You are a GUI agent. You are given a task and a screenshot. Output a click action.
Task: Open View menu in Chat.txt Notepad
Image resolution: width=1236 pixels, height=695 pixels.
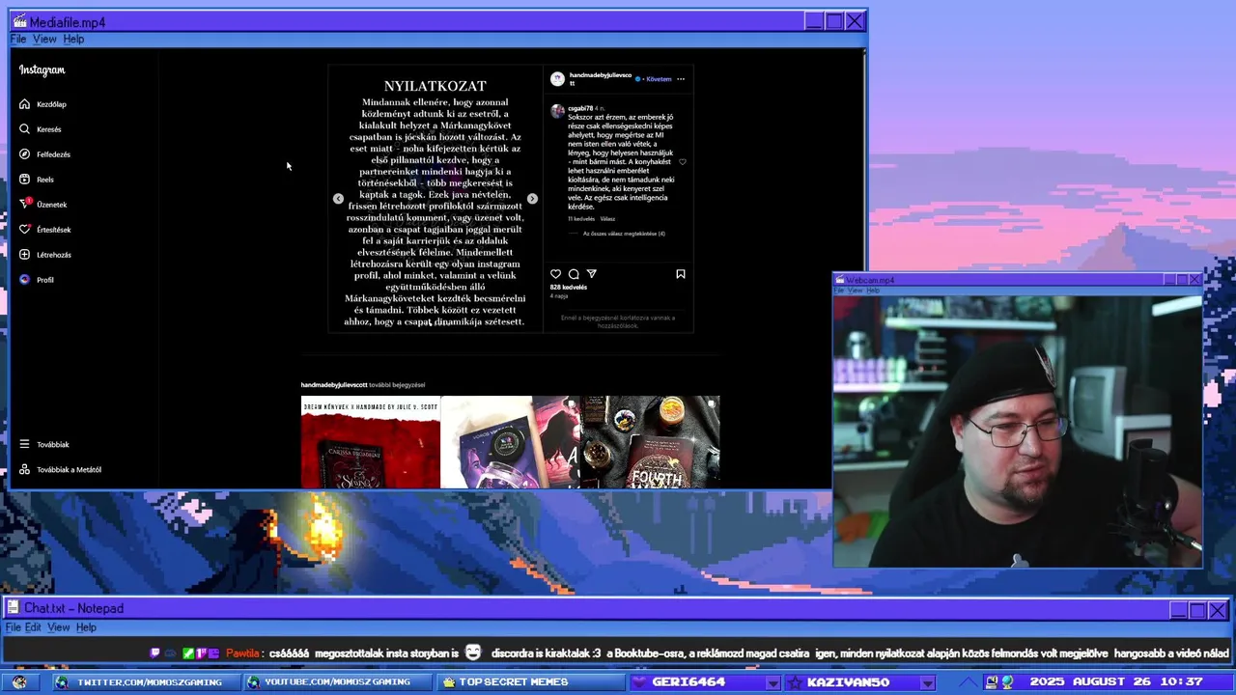click(x=59, y=627)
